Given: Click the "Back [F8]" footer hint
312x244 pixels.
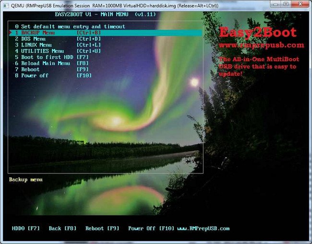Looking at the screenshot, I should click(62, 229).
